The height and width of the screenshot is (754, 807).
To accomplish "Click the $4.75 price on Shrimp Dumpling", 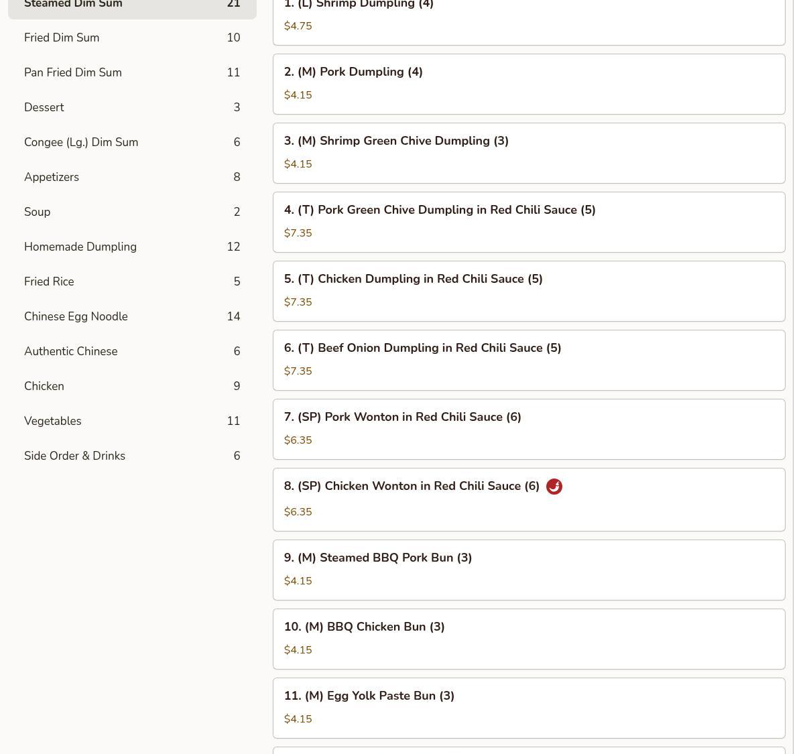I will (298, 26).
